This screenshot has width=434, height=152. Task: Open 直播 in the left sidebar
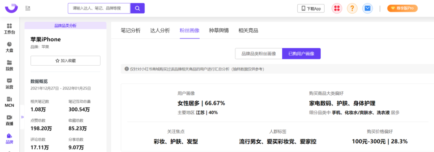point(9,120)
